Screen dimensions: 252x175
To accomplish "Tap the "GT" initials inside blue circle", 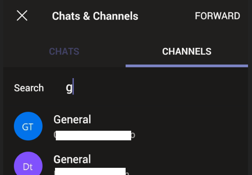I will (28, 127).
